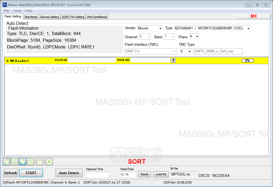Image resolution: width=273 pixels, height=187 pixels.
Task: Expand the flash Type dropdown list
Action: point(212,28)
